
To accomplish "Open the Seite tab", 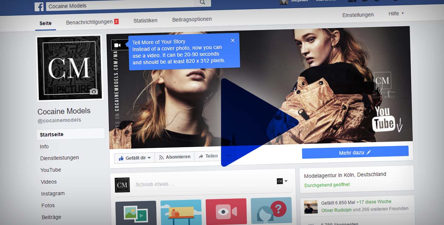I will (46, 23).
